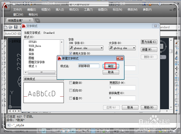Select the Line draw tool
Image resolution: width=181 pixels, height=134 pixels.
point(4,42)
